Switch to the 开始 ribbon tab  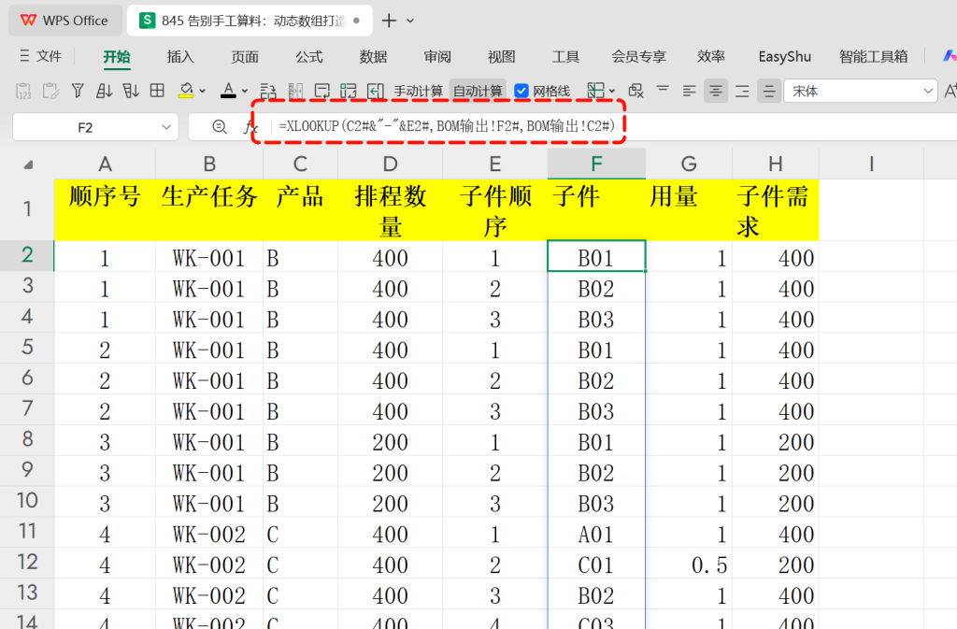117,57
